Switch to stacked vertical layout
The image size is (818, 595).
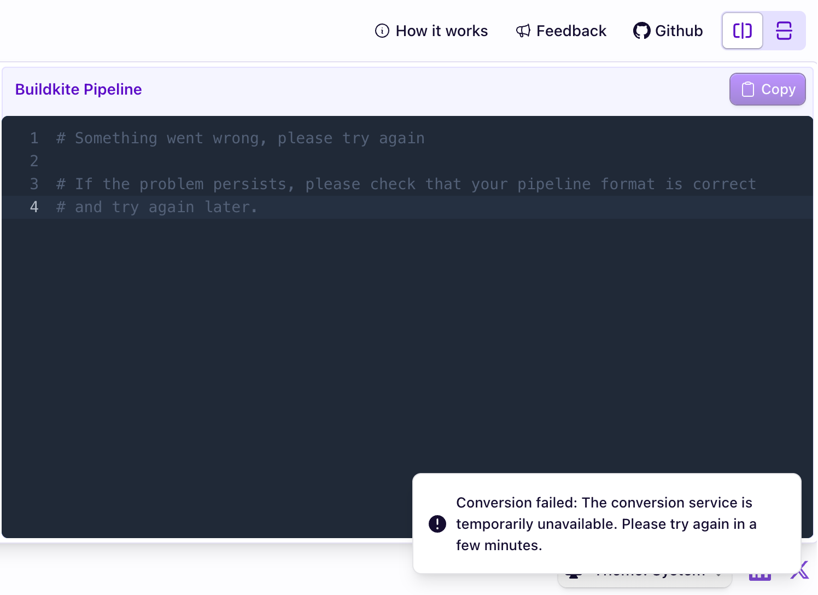click(x=784, y=31)
